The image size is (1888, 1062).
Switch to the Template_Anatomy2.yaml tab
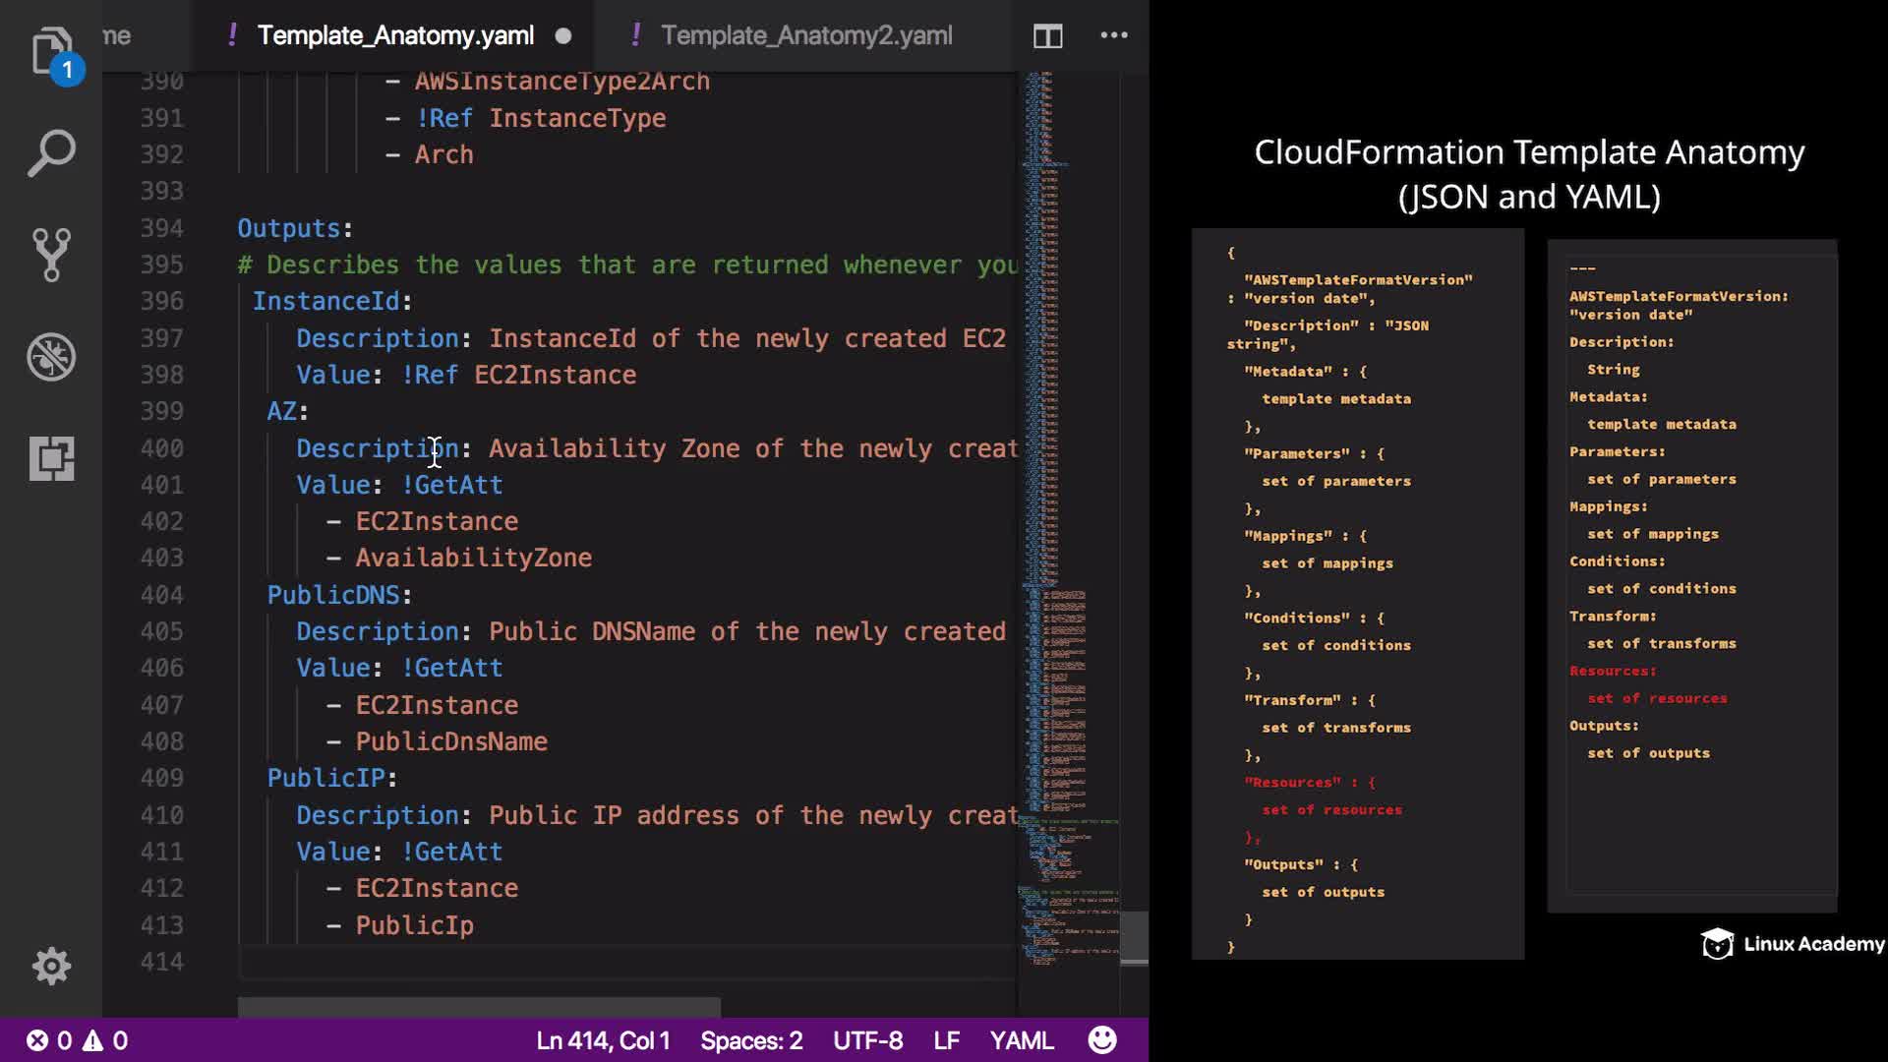(805, 35)
